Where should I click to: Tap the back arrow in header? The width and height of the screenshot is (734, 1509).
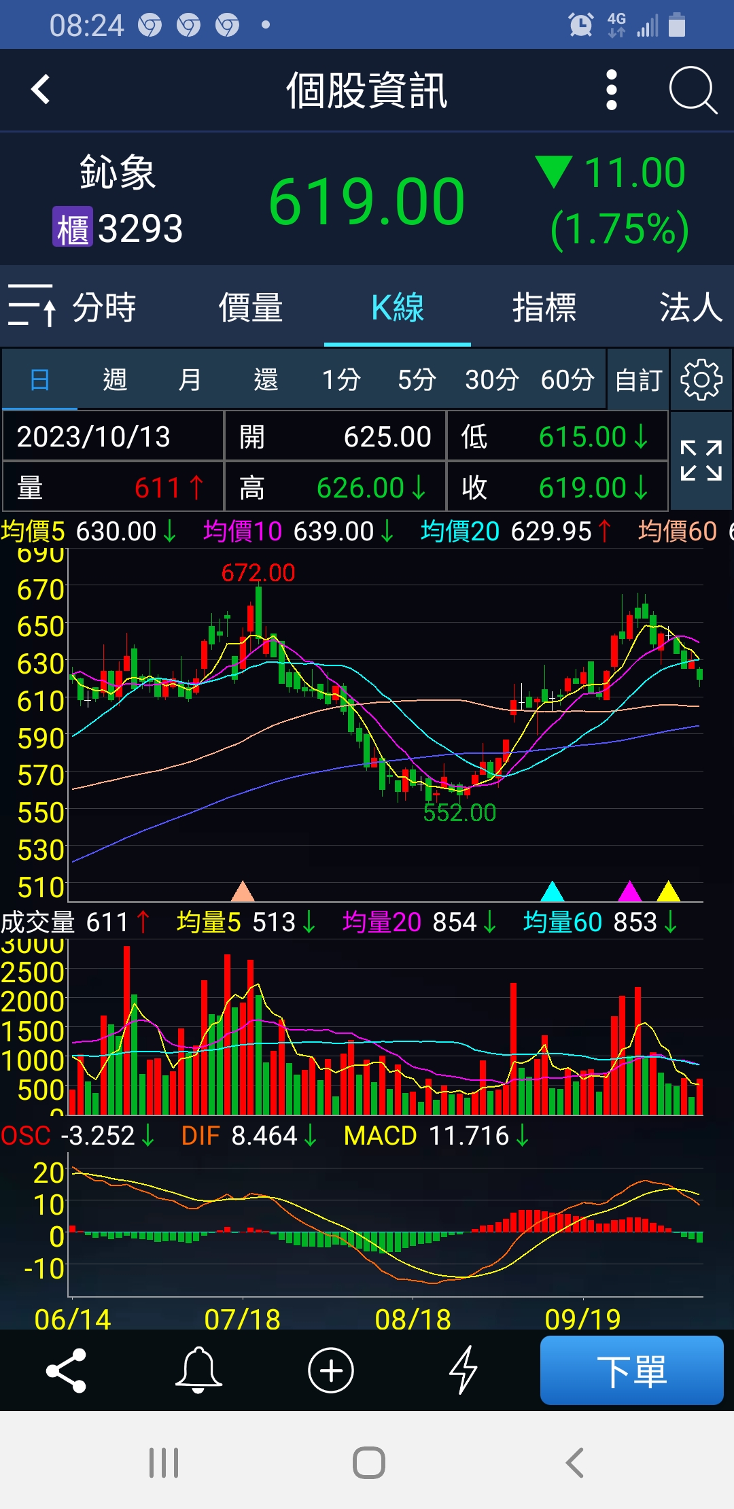pos(41,90)
